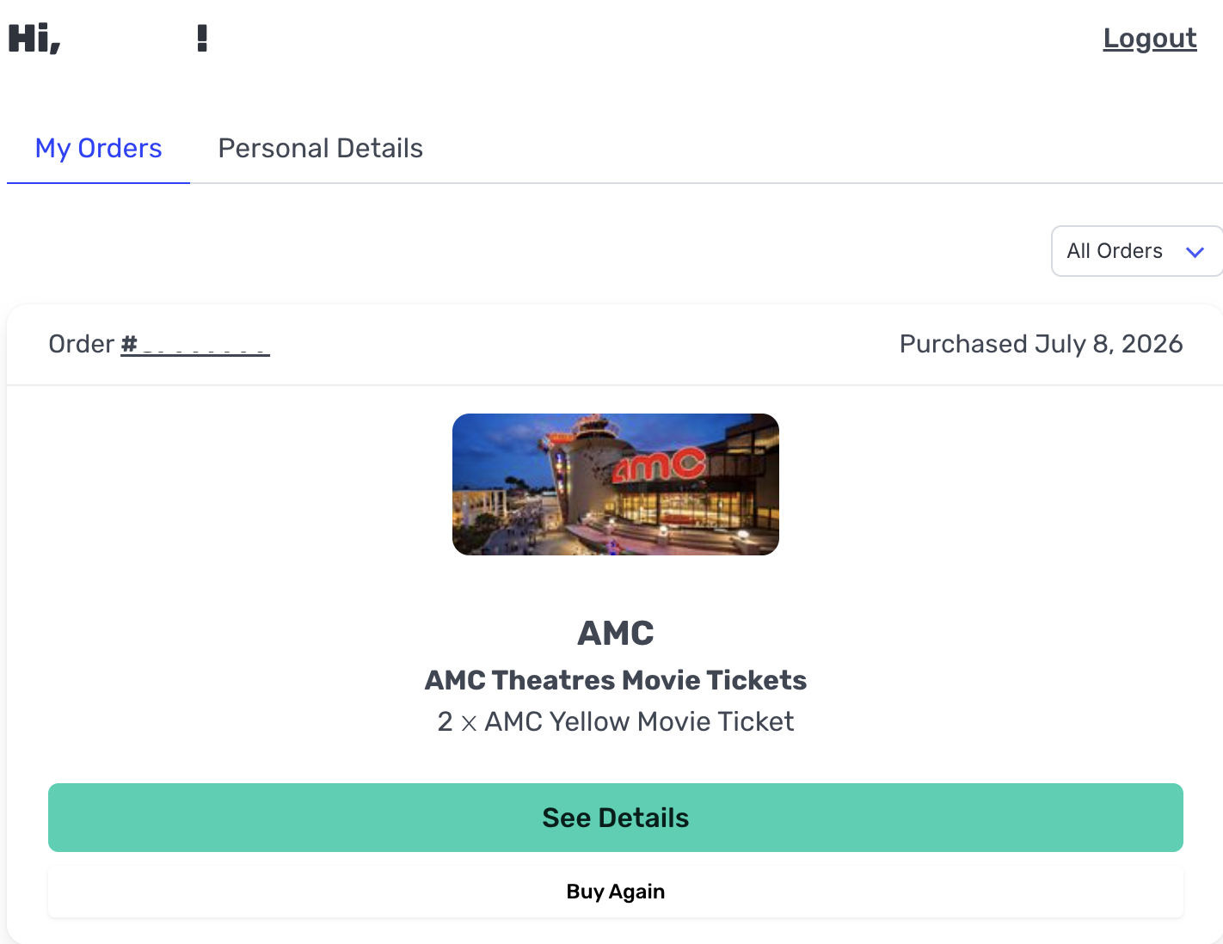Select the 2 x AMC Yellow Movie Ticket line
Viewport: 1223px width, 944px height.
click(616, 721)
